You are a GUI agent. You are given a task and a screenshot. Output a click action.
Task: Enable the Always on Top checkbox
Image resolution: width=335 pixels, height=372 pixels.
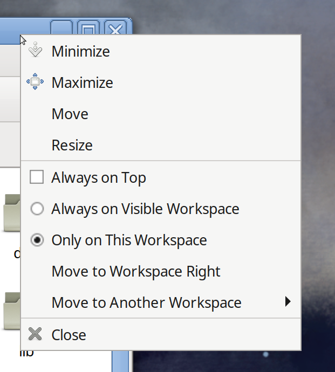(37, 177)
